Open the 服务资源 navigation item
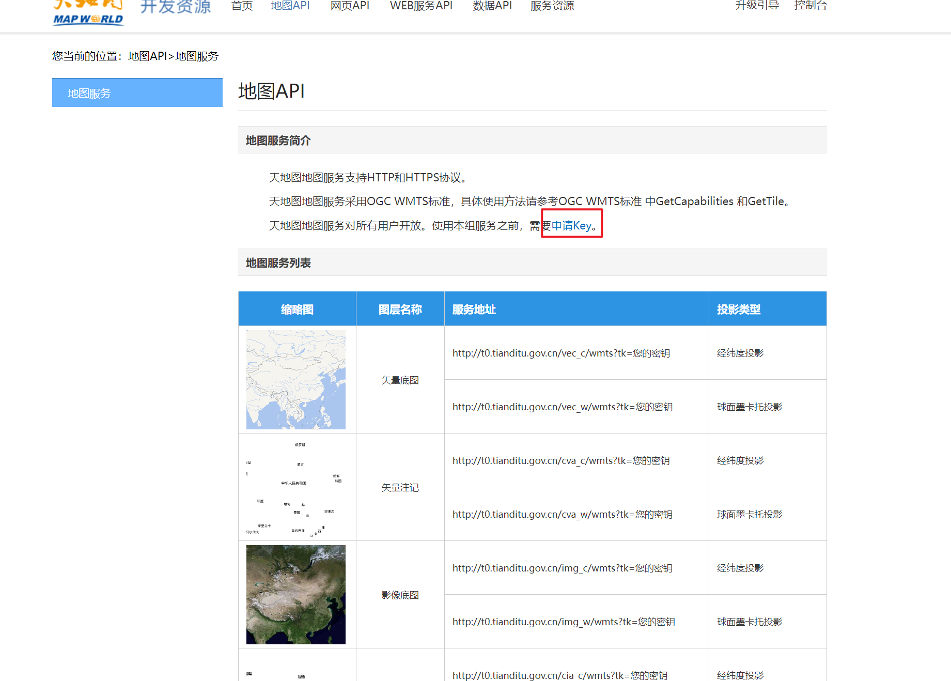 tap(552, 6)
